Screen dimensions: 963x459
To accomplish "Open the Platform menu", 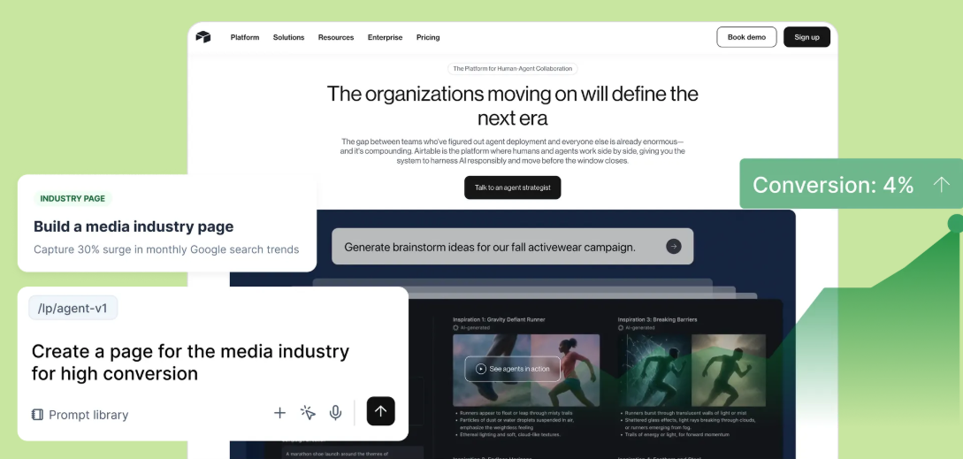I will [x=244, y=37].
